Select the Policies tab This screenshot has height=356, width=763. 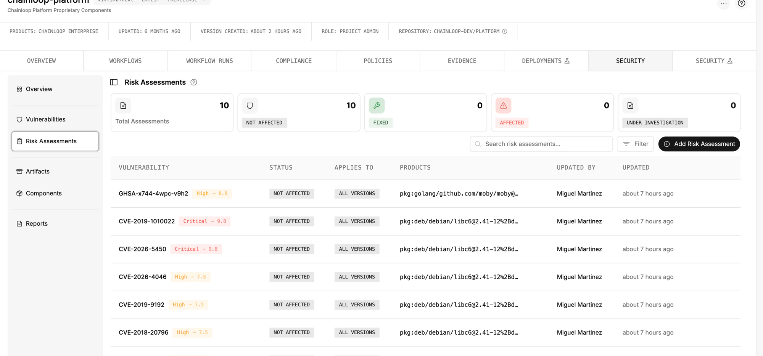point(378,61)
